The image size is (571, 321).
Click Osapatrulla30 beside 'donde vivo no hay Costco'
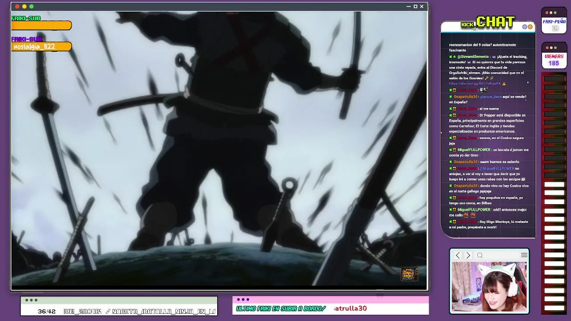click(x=466, y=186)
